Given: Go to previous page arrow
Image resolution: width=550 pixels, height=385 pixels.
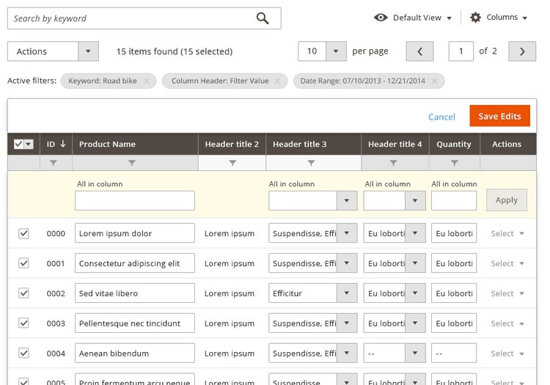Looking at the screenshot, I should [420, 51].
